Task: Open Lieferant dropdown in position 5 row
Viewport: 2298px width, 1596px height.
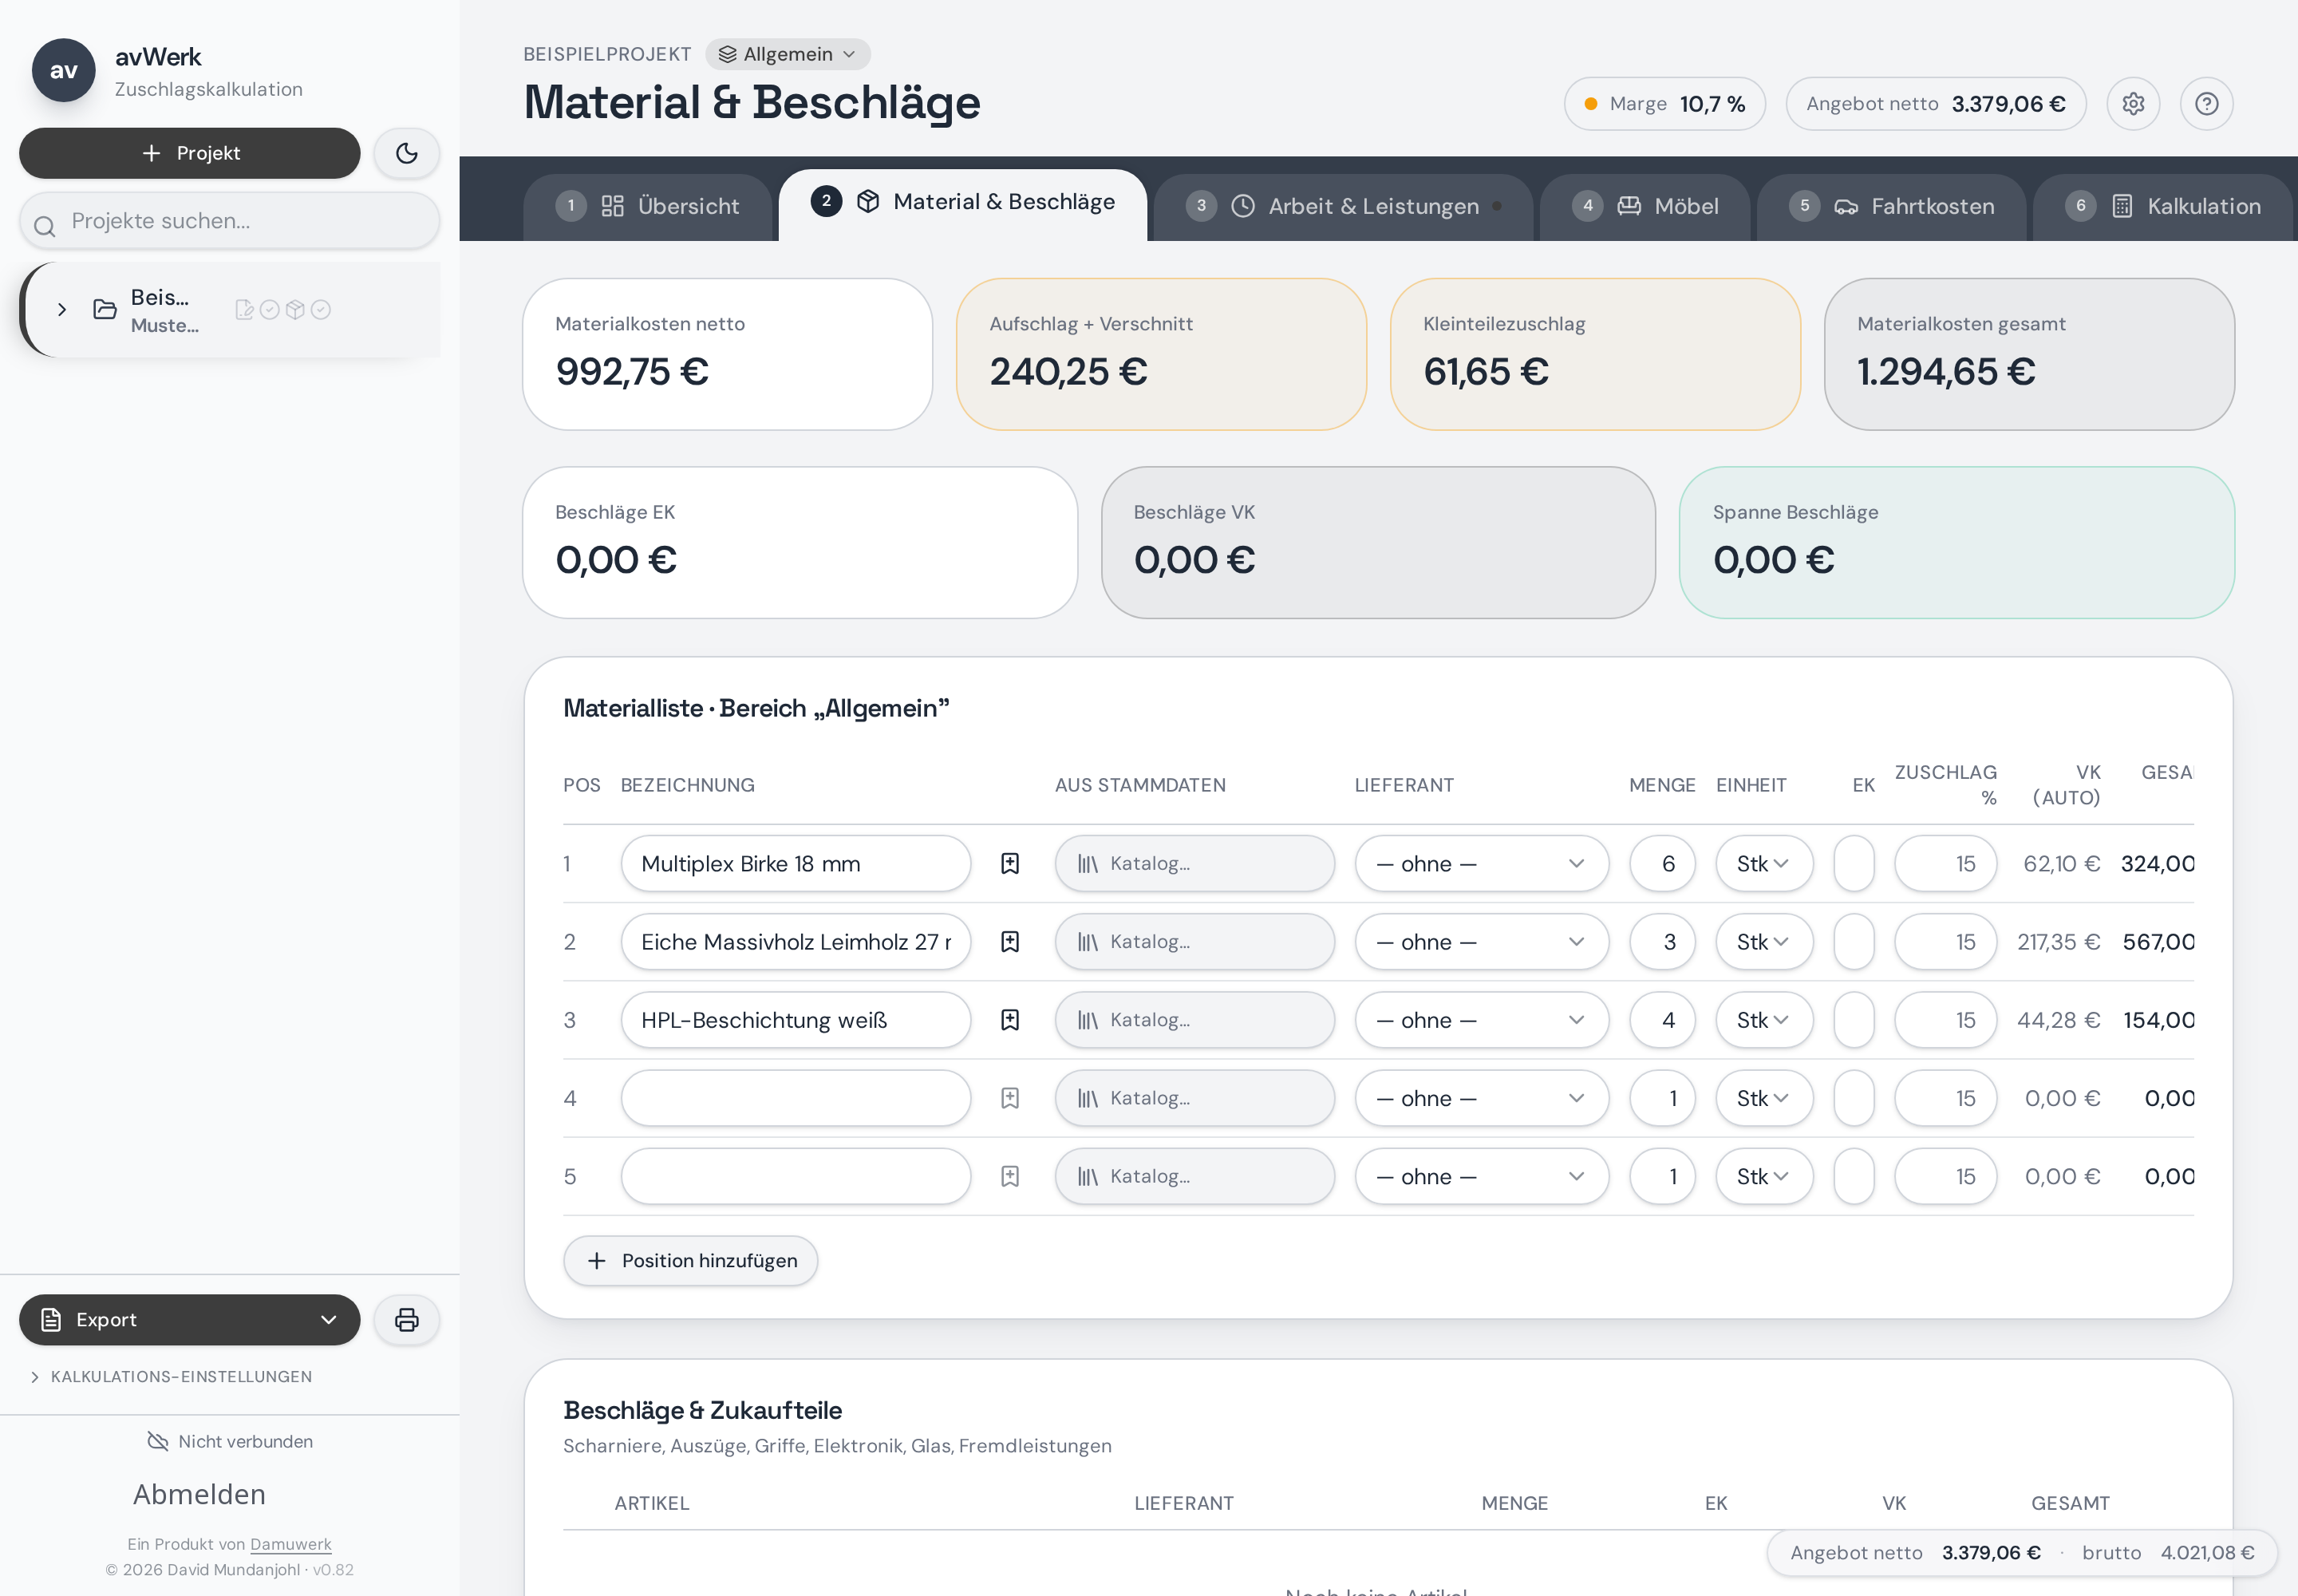Action: click(1481, 1175)
